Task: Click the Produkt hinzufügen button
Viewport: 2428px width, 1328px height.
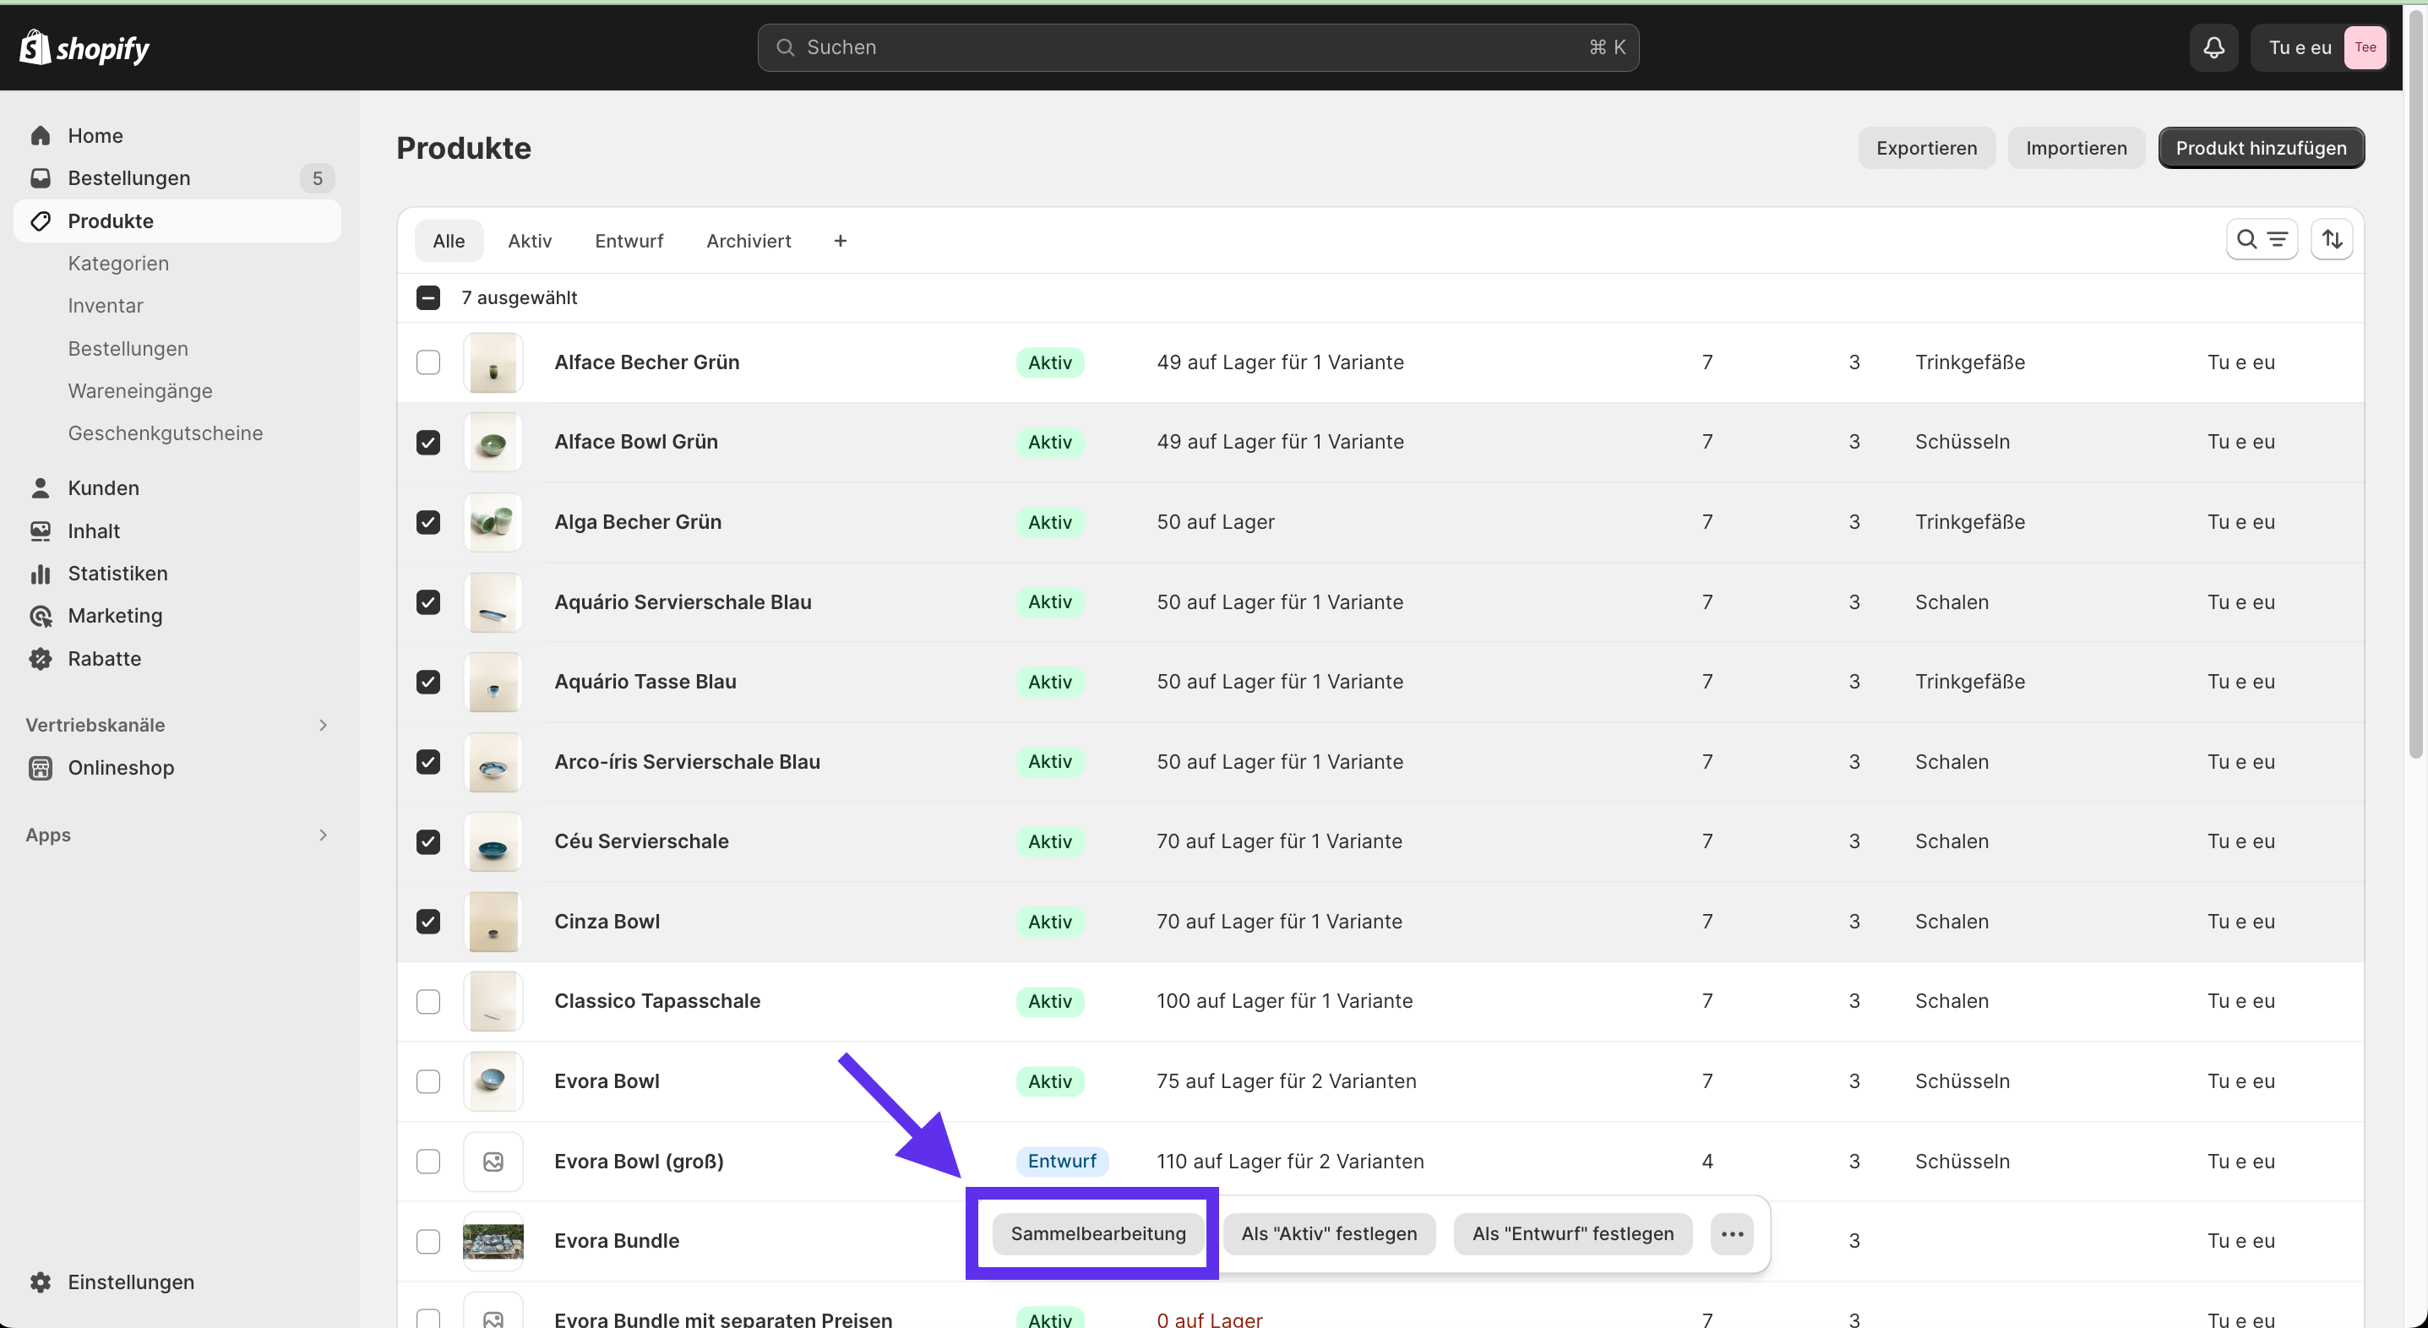Action: click(x=2262, y=149)
